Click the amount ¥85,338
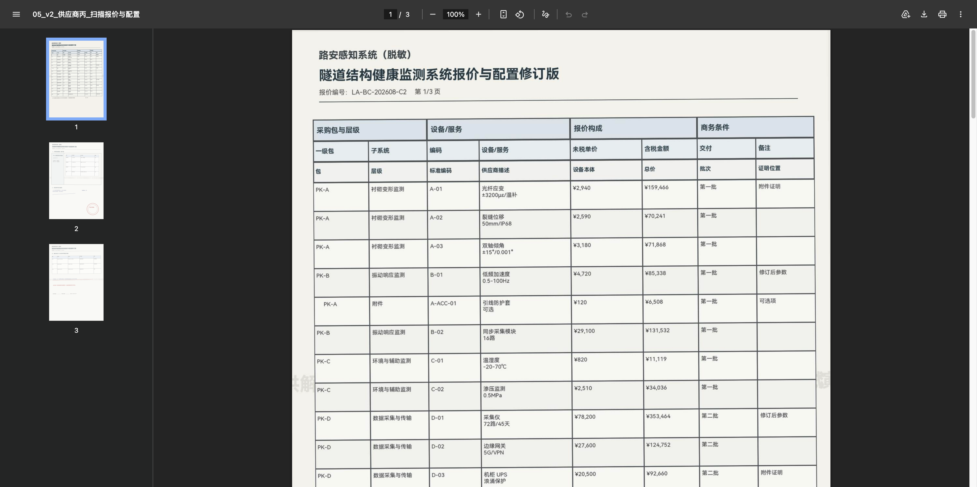977x487 pixels. tap(656, 273)
